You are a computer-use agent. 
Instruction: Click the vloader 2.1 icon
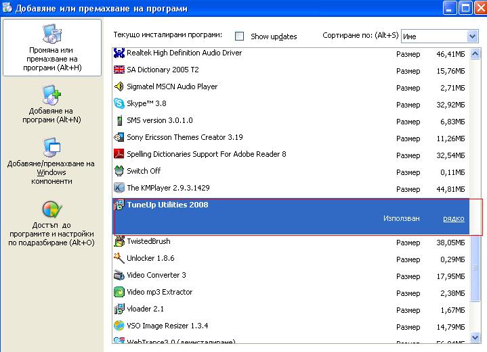point(119,309)
